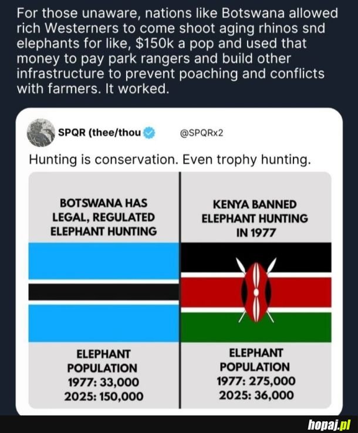The image size is (358, 433).
Task: Click the vertical divider between the two countries
Action: [180, 290]
